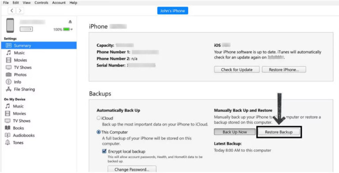Image resolution: width=339 pixels, height=173 pixels.
Task: Open Tones on the device
Action: point(18,143)
